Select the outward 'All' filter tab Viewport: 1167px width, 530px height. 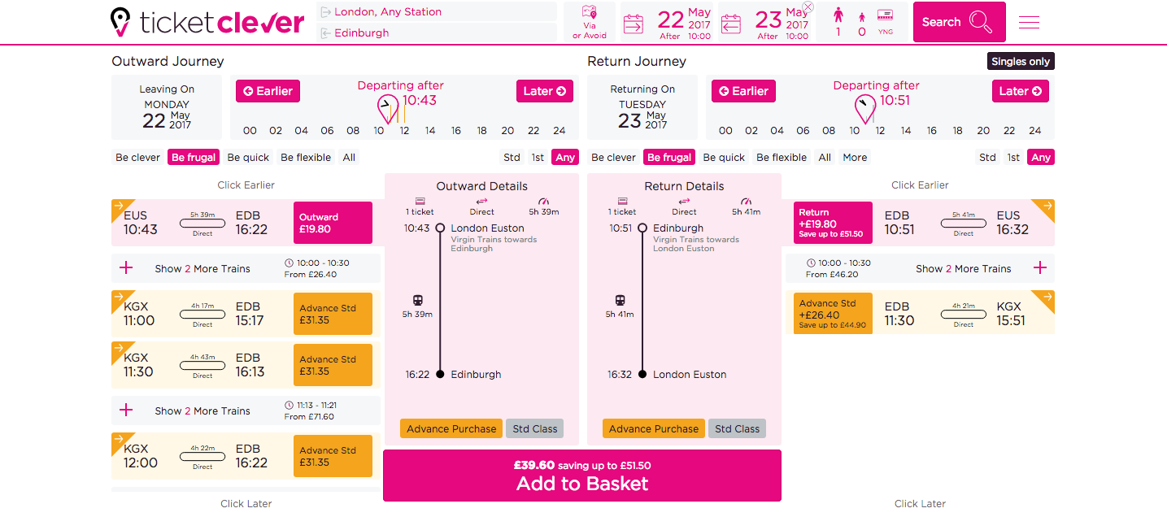coord(349,158)
